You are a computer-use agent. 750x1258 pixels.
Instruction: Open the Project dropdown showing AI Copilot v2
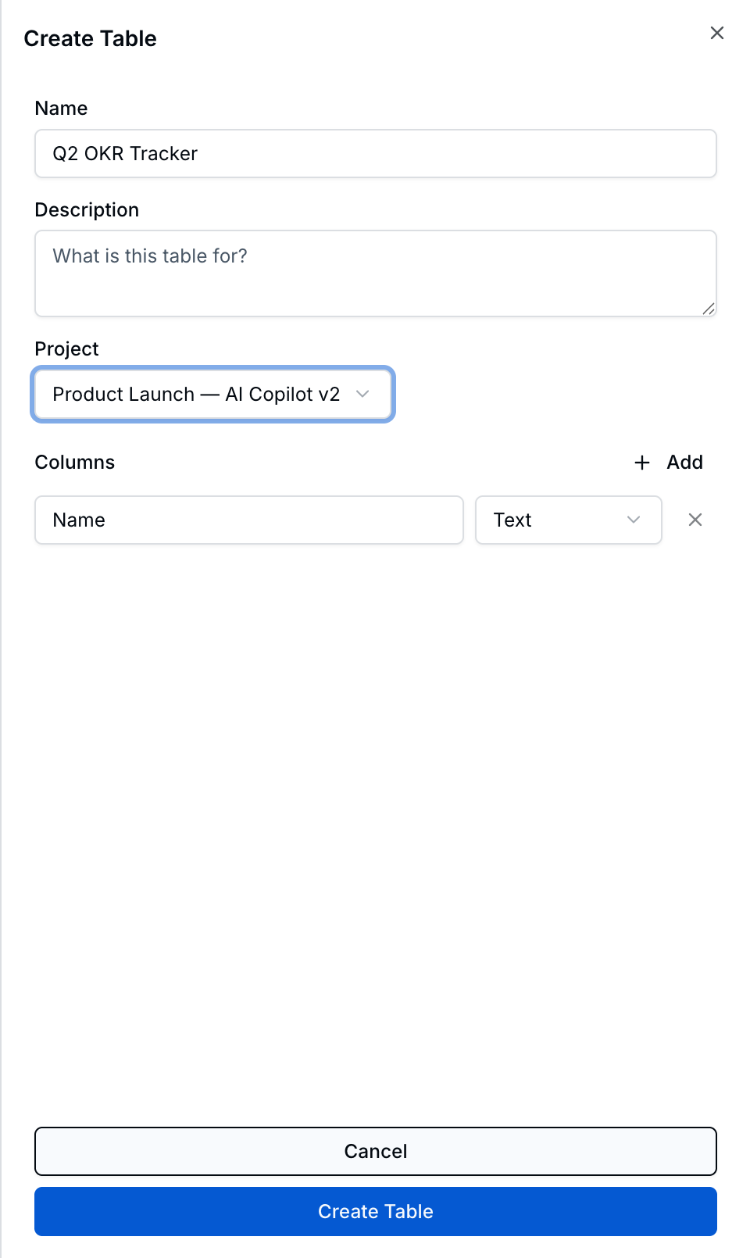212,395
